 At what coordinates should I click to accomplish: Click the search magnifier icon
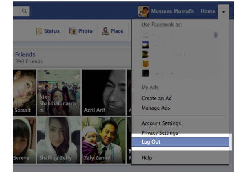tap(25, 11)
